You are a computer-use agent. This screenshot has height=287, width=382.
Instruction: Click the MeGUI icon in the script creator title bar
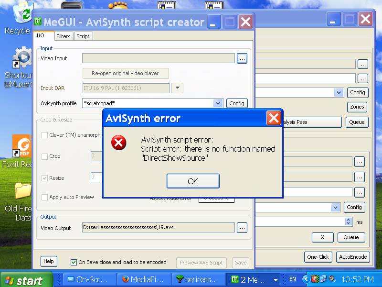[x=38, y=22]
